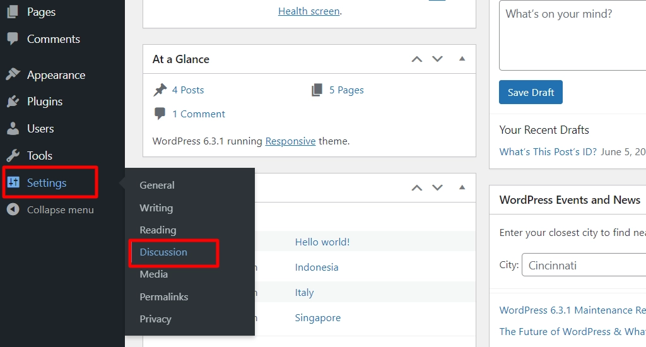Open the Responsive theme link
Screen dimensions: 646x347
pos(290,141)
